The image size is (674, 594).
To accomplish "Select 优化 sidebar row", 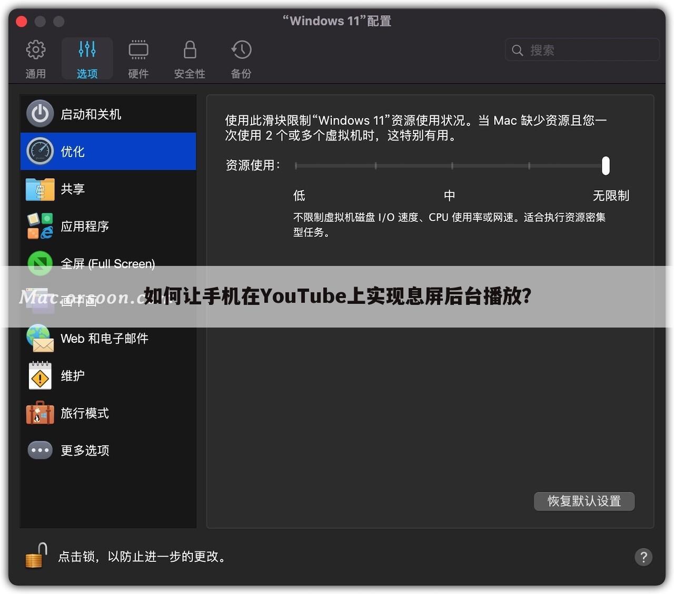I will (108, 151).
